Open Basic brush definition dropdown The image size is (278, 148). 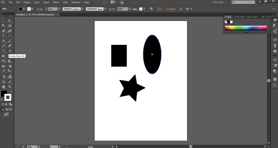click(105, 9)
